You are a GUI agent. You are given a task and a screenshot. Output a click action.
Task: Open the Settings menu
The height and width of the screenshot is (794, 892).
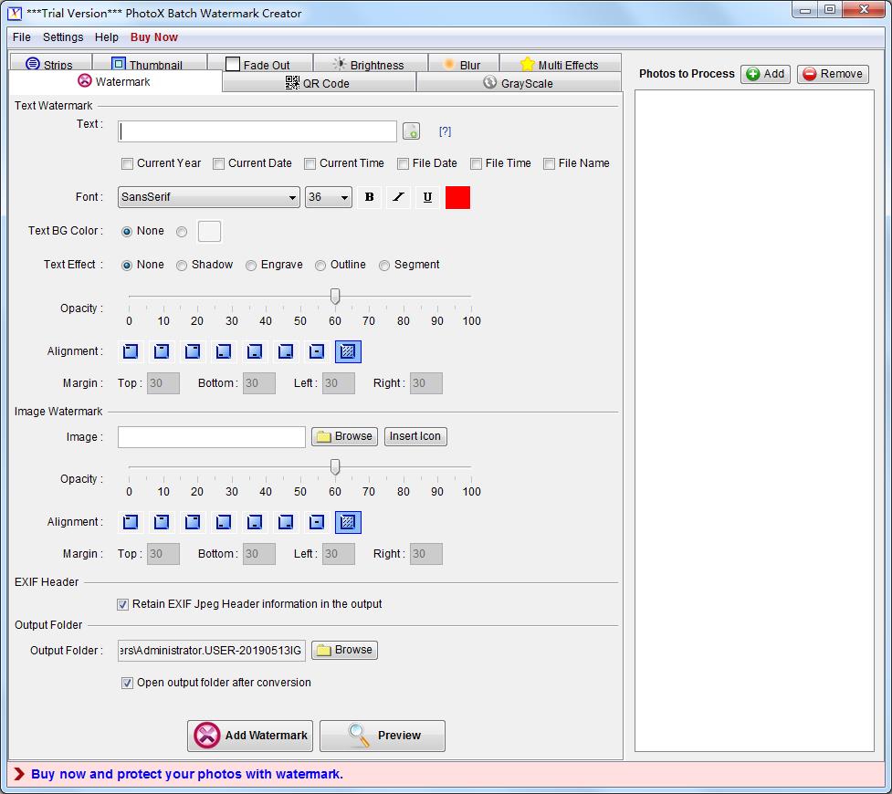[63, 37]
